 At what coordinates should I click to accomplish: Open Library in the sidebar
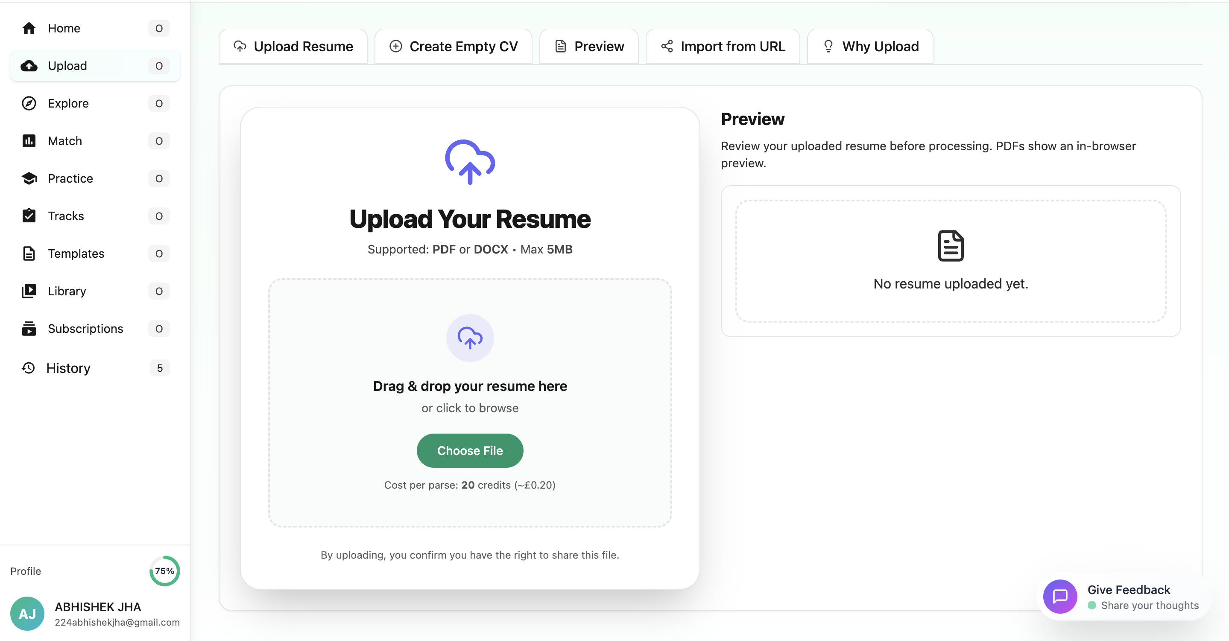tap(95, 291)
